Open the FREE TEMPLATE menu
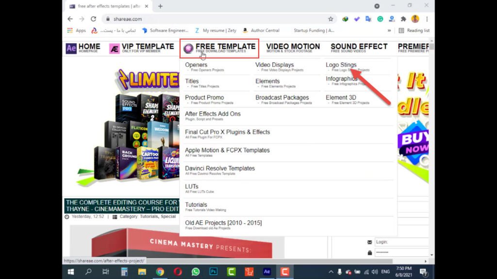 coord(219,48)
